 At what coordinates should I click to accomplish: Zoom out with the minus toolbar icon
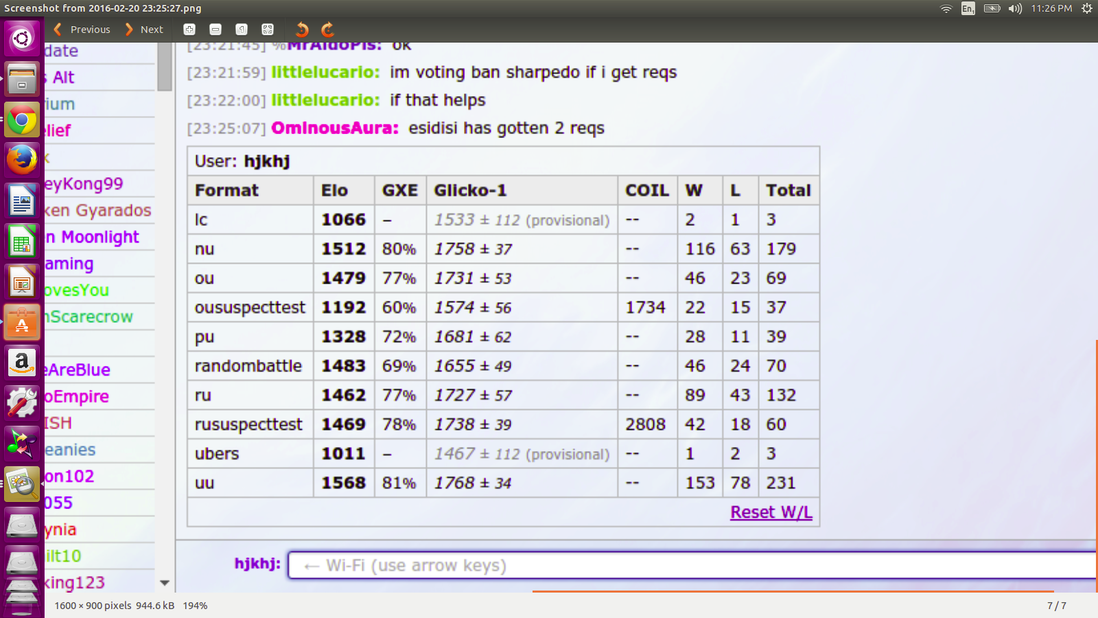pyautogui.click(x=215, y=30)
